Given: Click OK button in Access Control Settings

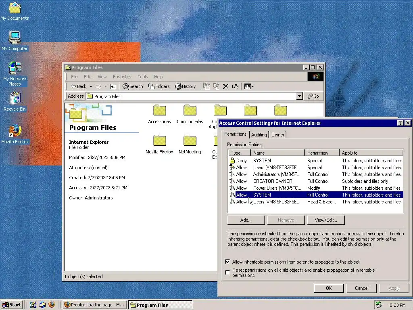Looking at the screenshot, I should coord(329,288).
